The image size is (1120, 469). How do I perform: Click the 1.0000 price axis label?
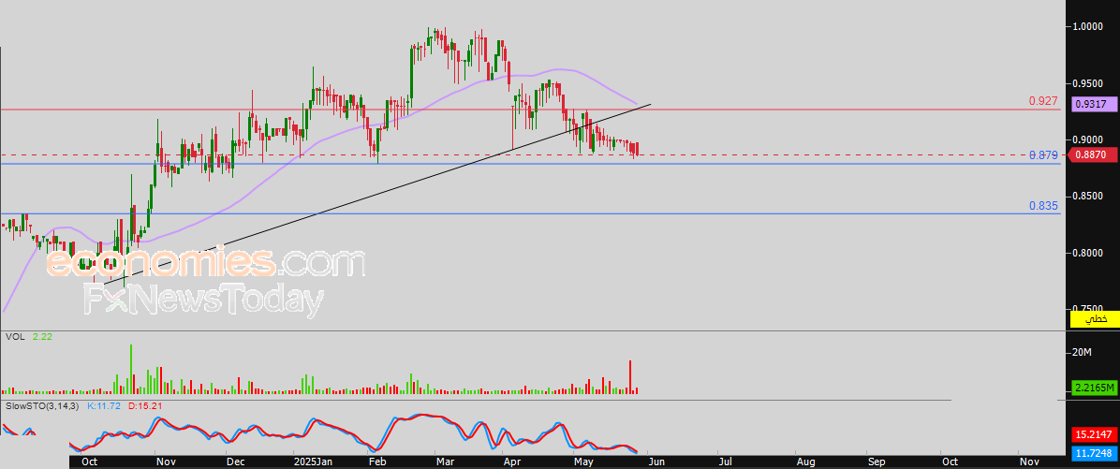[x=1088, y=26]
